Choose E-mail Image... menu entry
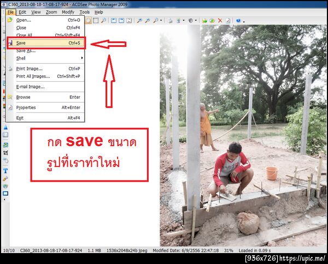The image size is (328, 264). tap(45, 87)
